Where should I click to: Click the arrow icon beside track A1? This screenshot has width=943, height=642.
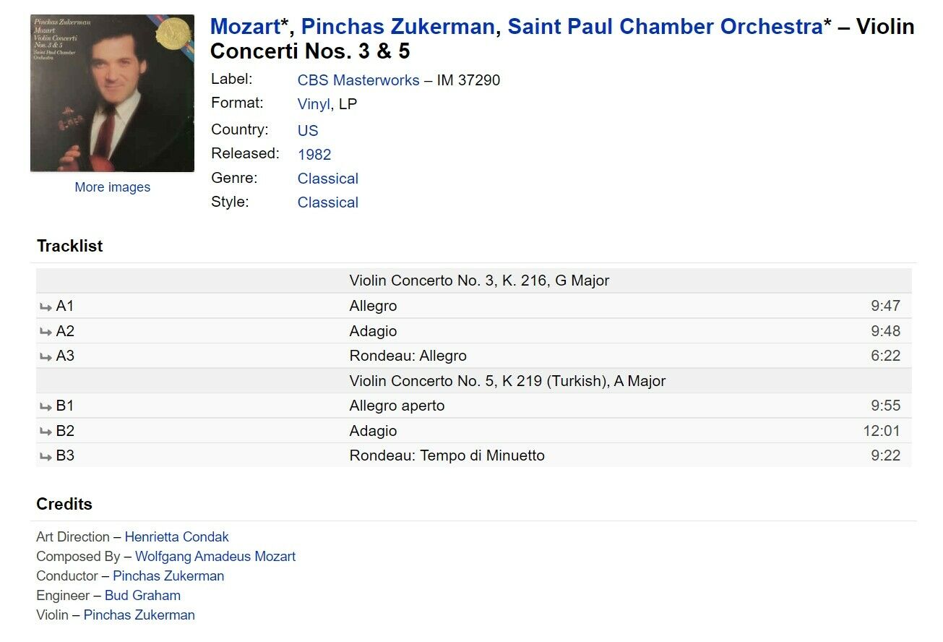pos(46,307)
